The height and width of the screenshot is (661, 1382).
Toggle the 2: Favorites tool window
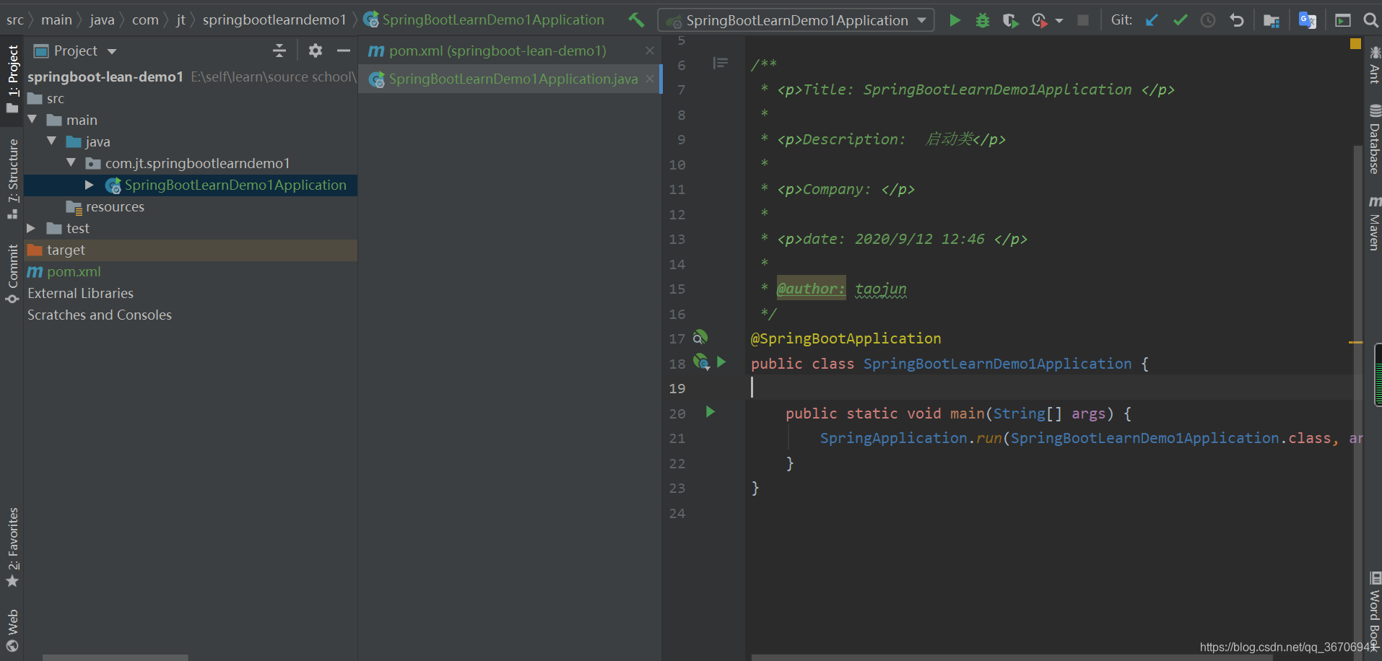point(12,547)
